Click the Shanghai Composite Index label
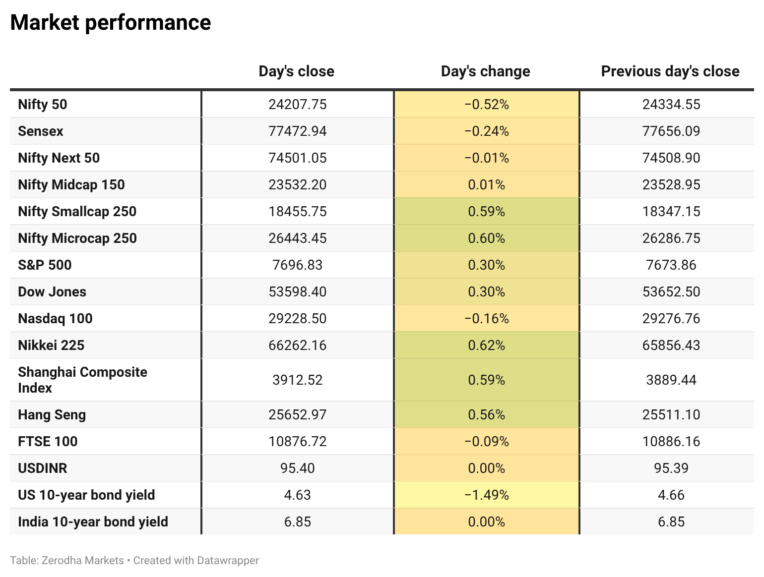The width and height of the screenshot is (764, 577). 83,380
